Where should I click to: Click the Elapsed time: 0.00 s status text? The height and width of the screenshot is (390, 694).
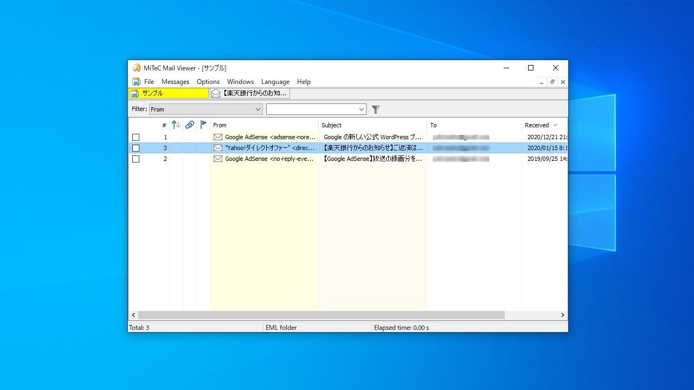(401, 328)
